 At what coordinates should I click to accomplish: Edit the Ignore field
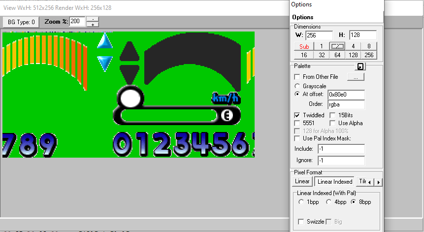(341, 161)
